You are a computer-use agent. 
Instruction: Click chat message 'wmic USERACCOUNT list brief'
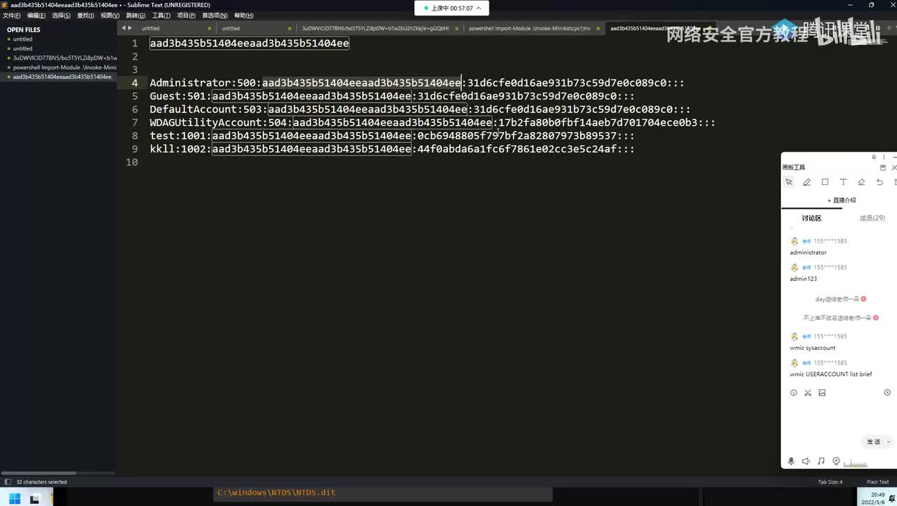pyautogui.click(x=831, y=375)
